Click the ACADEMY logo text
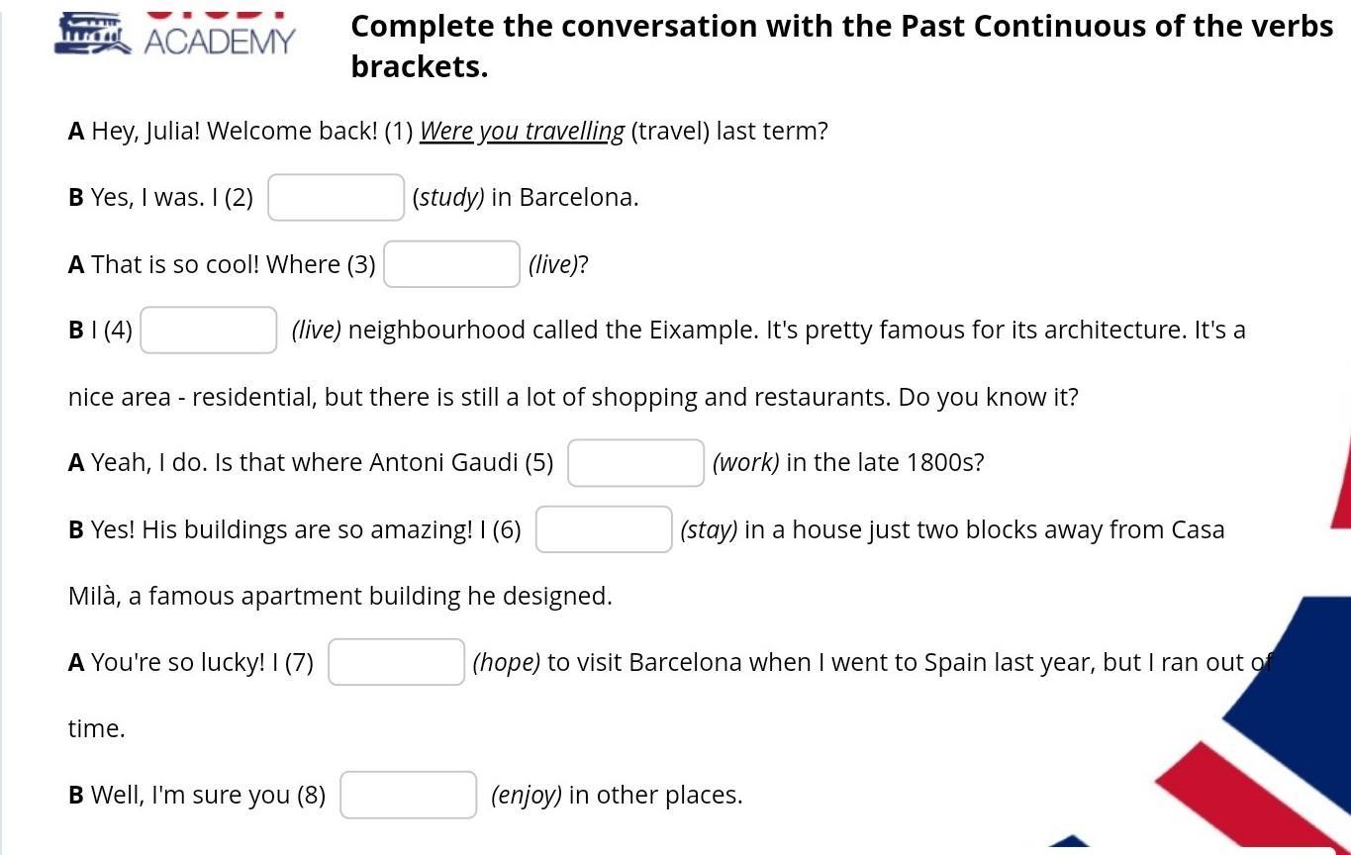The width and height of the screenshot is (1351, 855). (219, 42)
